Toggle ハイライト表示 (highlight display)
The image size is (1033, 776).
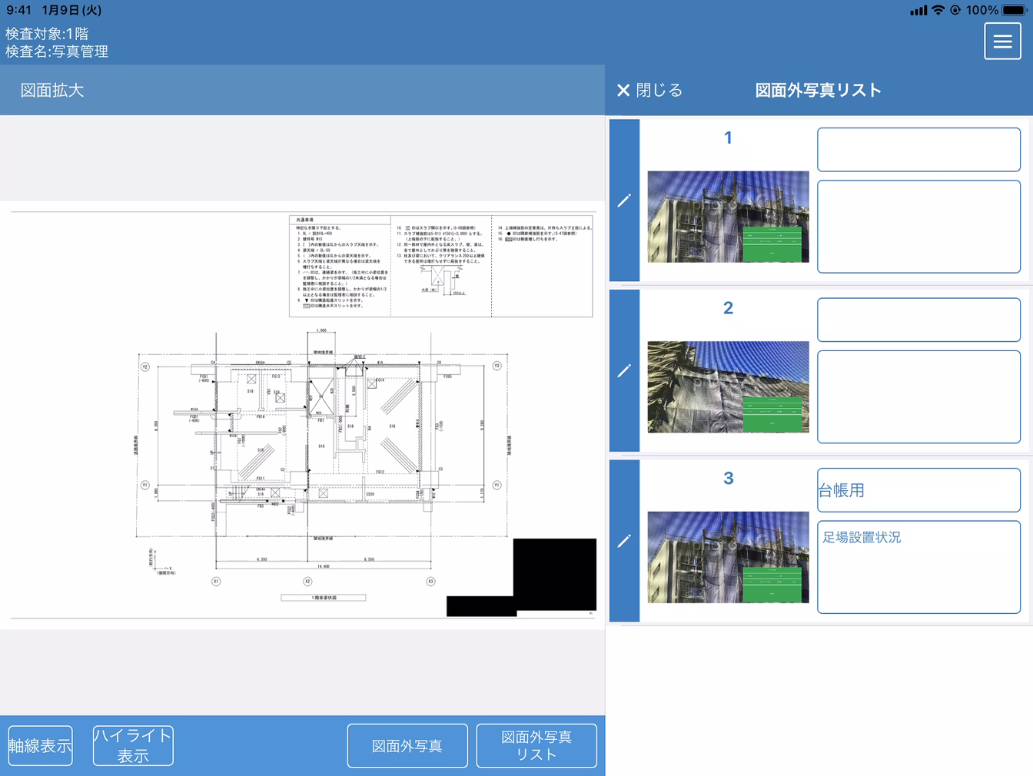click(132, 744)
